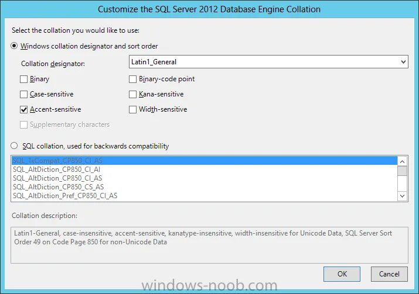Open the Collation designator dropdown

[268, 62]
